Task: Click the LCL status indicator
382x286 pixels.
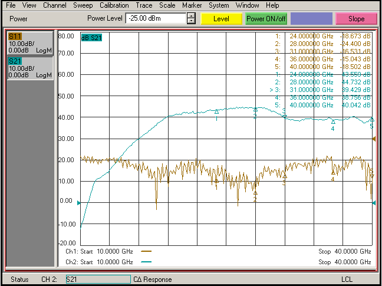Action: 347,280
